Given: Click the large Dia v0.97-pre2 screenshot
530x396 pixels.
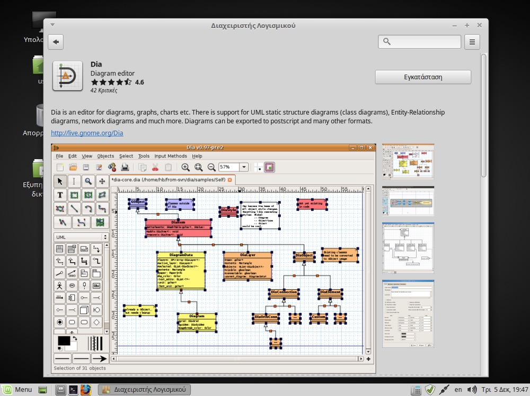Looking at the screenshot, I should 213,259.
